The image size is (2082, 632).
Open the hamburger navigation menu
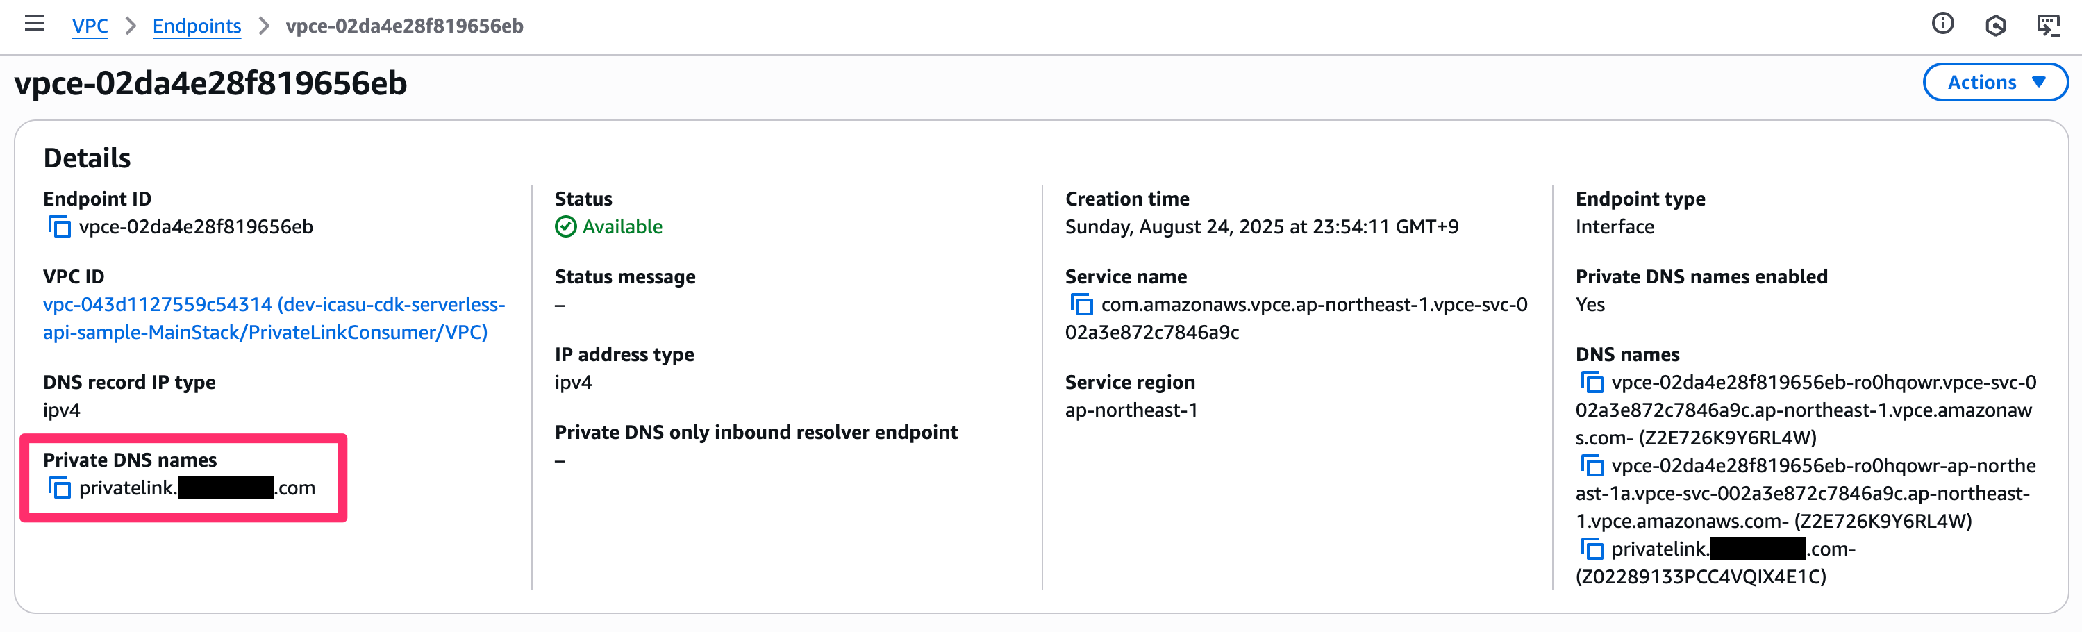35,24
